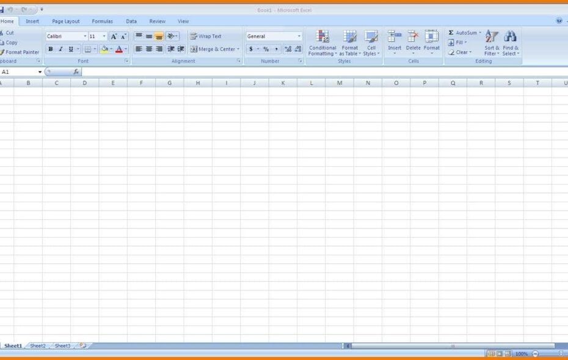This screenshot has width=568, height=360.
Task: Open the Calibri font dropdown
Action: pos(84,35)
